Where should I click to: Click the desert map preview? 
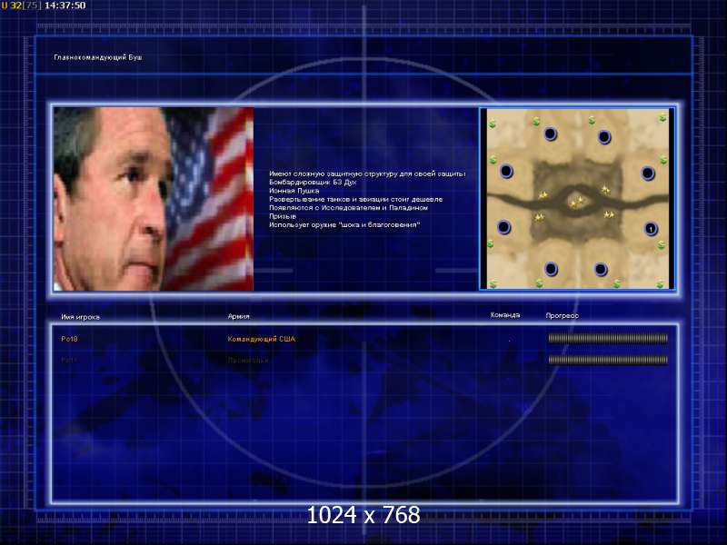click(x=577, y=198)
